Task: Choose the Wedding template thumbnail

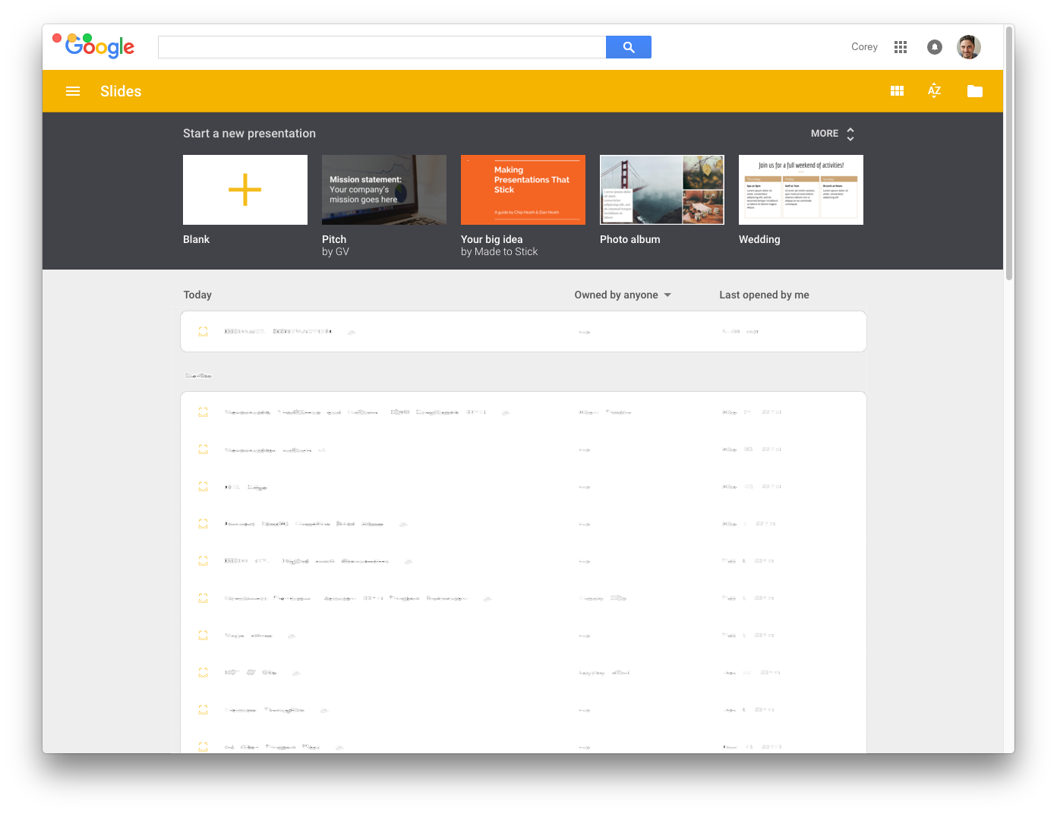Action: click(801, 190)
